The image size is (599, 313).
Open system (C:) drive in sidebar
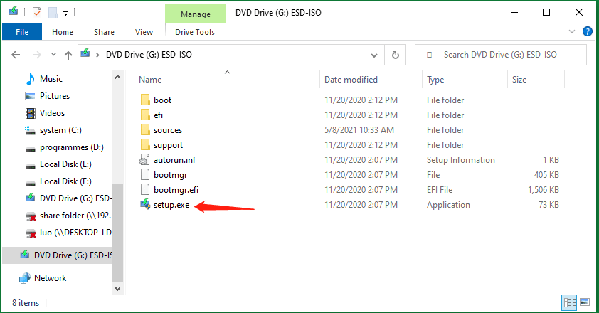pyautogui.click(x=60, y=130)
